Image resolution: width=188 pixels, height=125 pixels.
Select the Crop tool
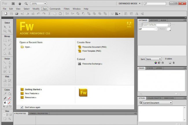click(10, 31)
